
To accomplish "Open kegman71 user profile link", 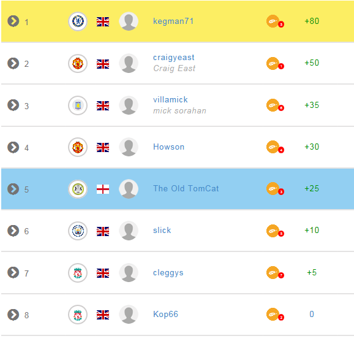I will (x=173, y=21).
